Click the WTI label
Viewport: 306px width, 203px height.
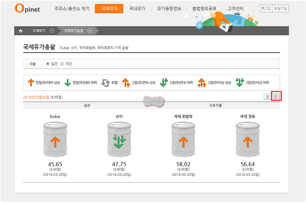119,117
